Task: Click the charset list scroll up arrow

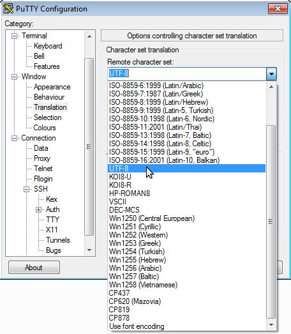Action: [x=271, y=87]
